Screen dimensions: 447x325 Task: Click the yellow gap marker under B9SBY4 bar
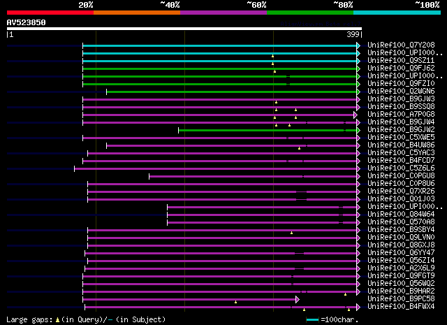(291, 233)
